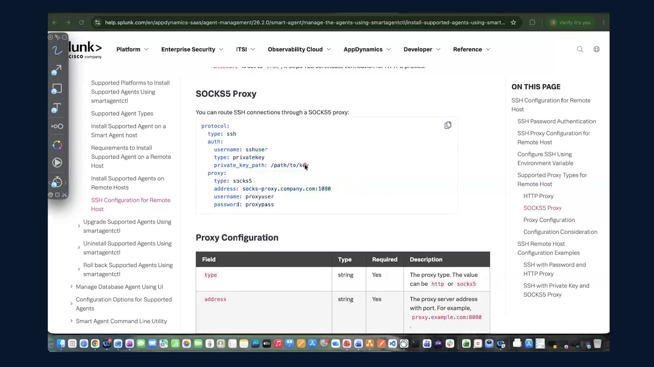
Task: Reload the browser page
Action: (81, 22)
